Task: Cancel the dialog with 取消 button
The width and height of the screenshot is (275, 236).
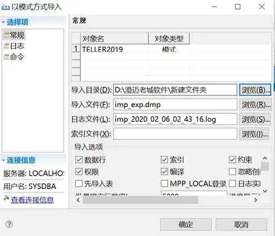Action: [241, 224]
